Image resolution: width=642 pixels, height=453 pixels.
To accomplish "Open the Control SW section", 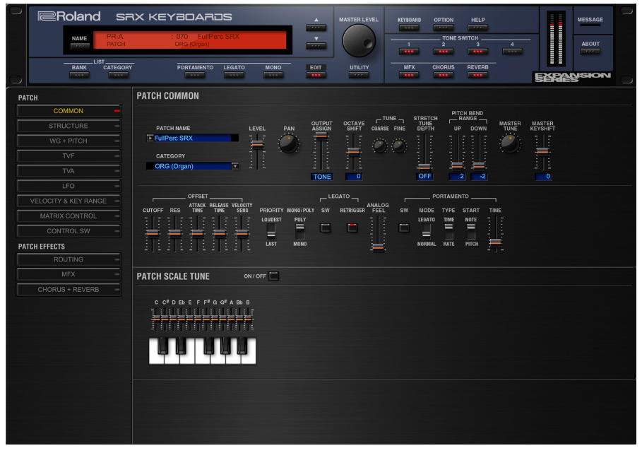I will 69,231.
